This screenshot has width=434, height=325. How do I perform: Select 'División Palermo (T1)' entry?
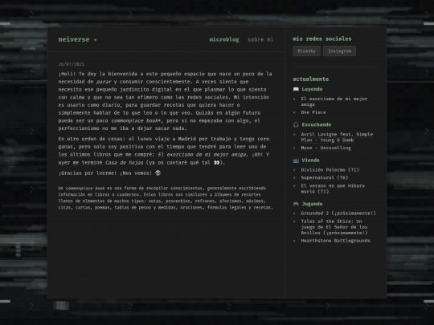click(330, 169)
